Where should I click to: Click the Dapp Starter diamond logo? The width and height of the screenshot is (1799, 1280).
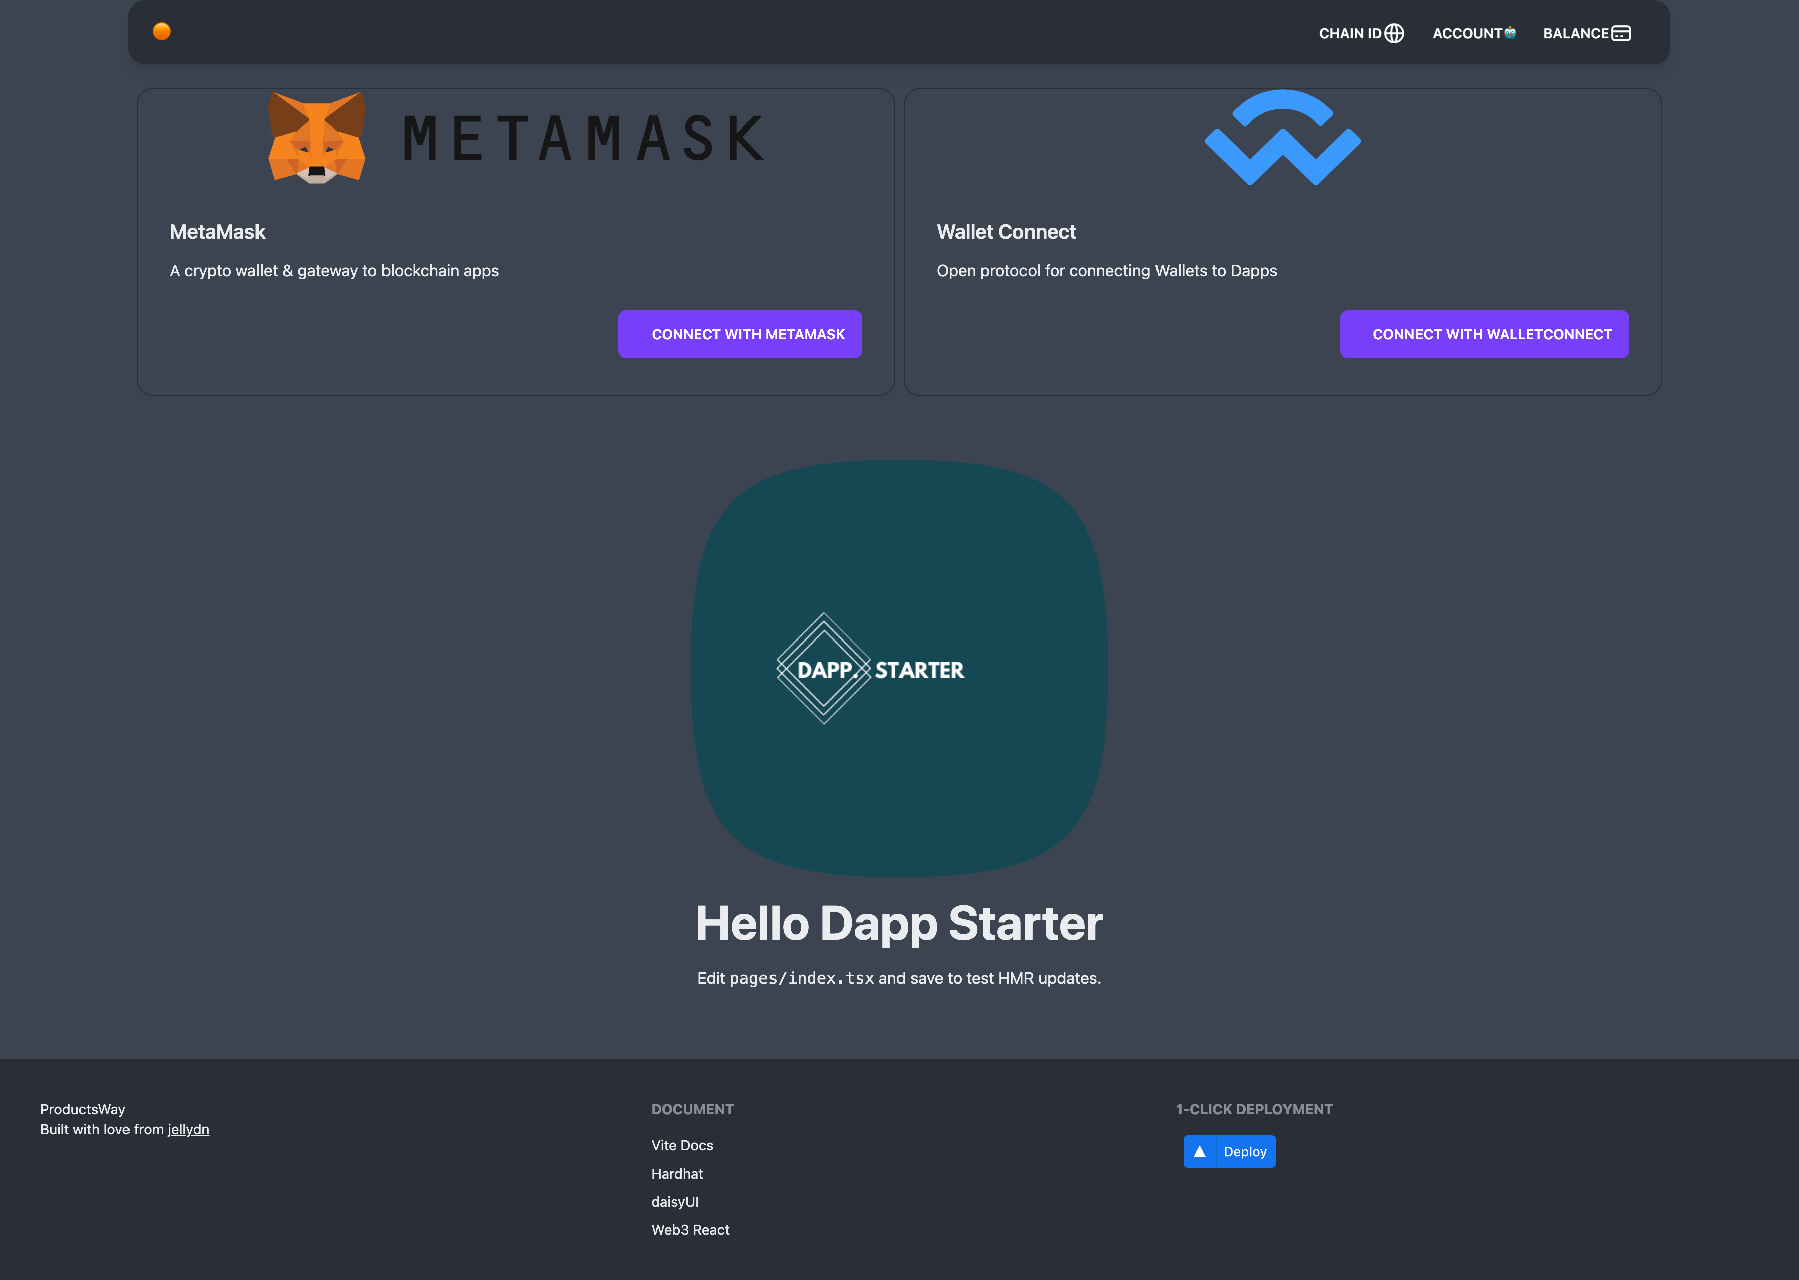(824, 669)
